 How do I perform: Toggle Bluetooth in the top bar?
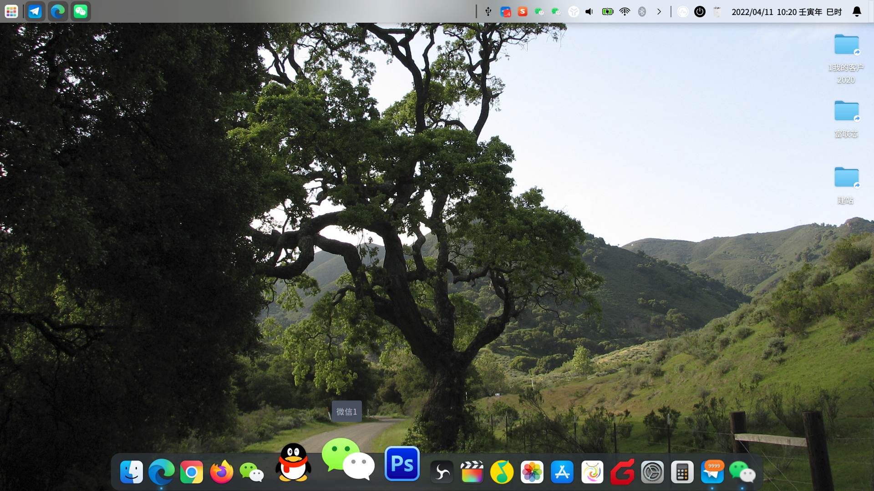point(642,12)
